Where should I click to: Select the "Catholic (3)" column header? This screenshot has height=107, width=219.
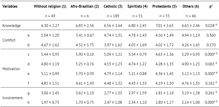coord(113,6)
